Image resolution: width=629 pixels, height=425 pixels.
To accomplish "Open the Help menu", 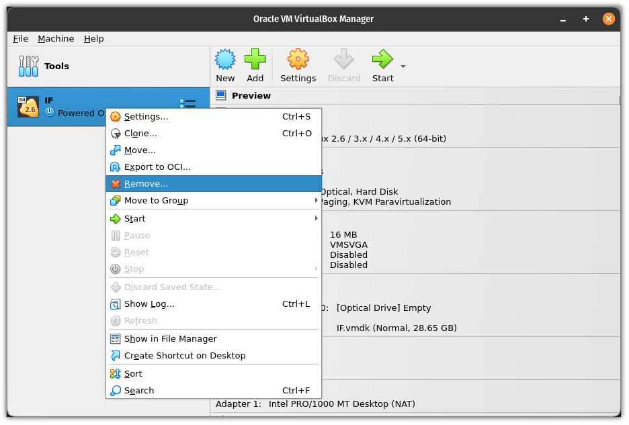I will click(94, 39).
